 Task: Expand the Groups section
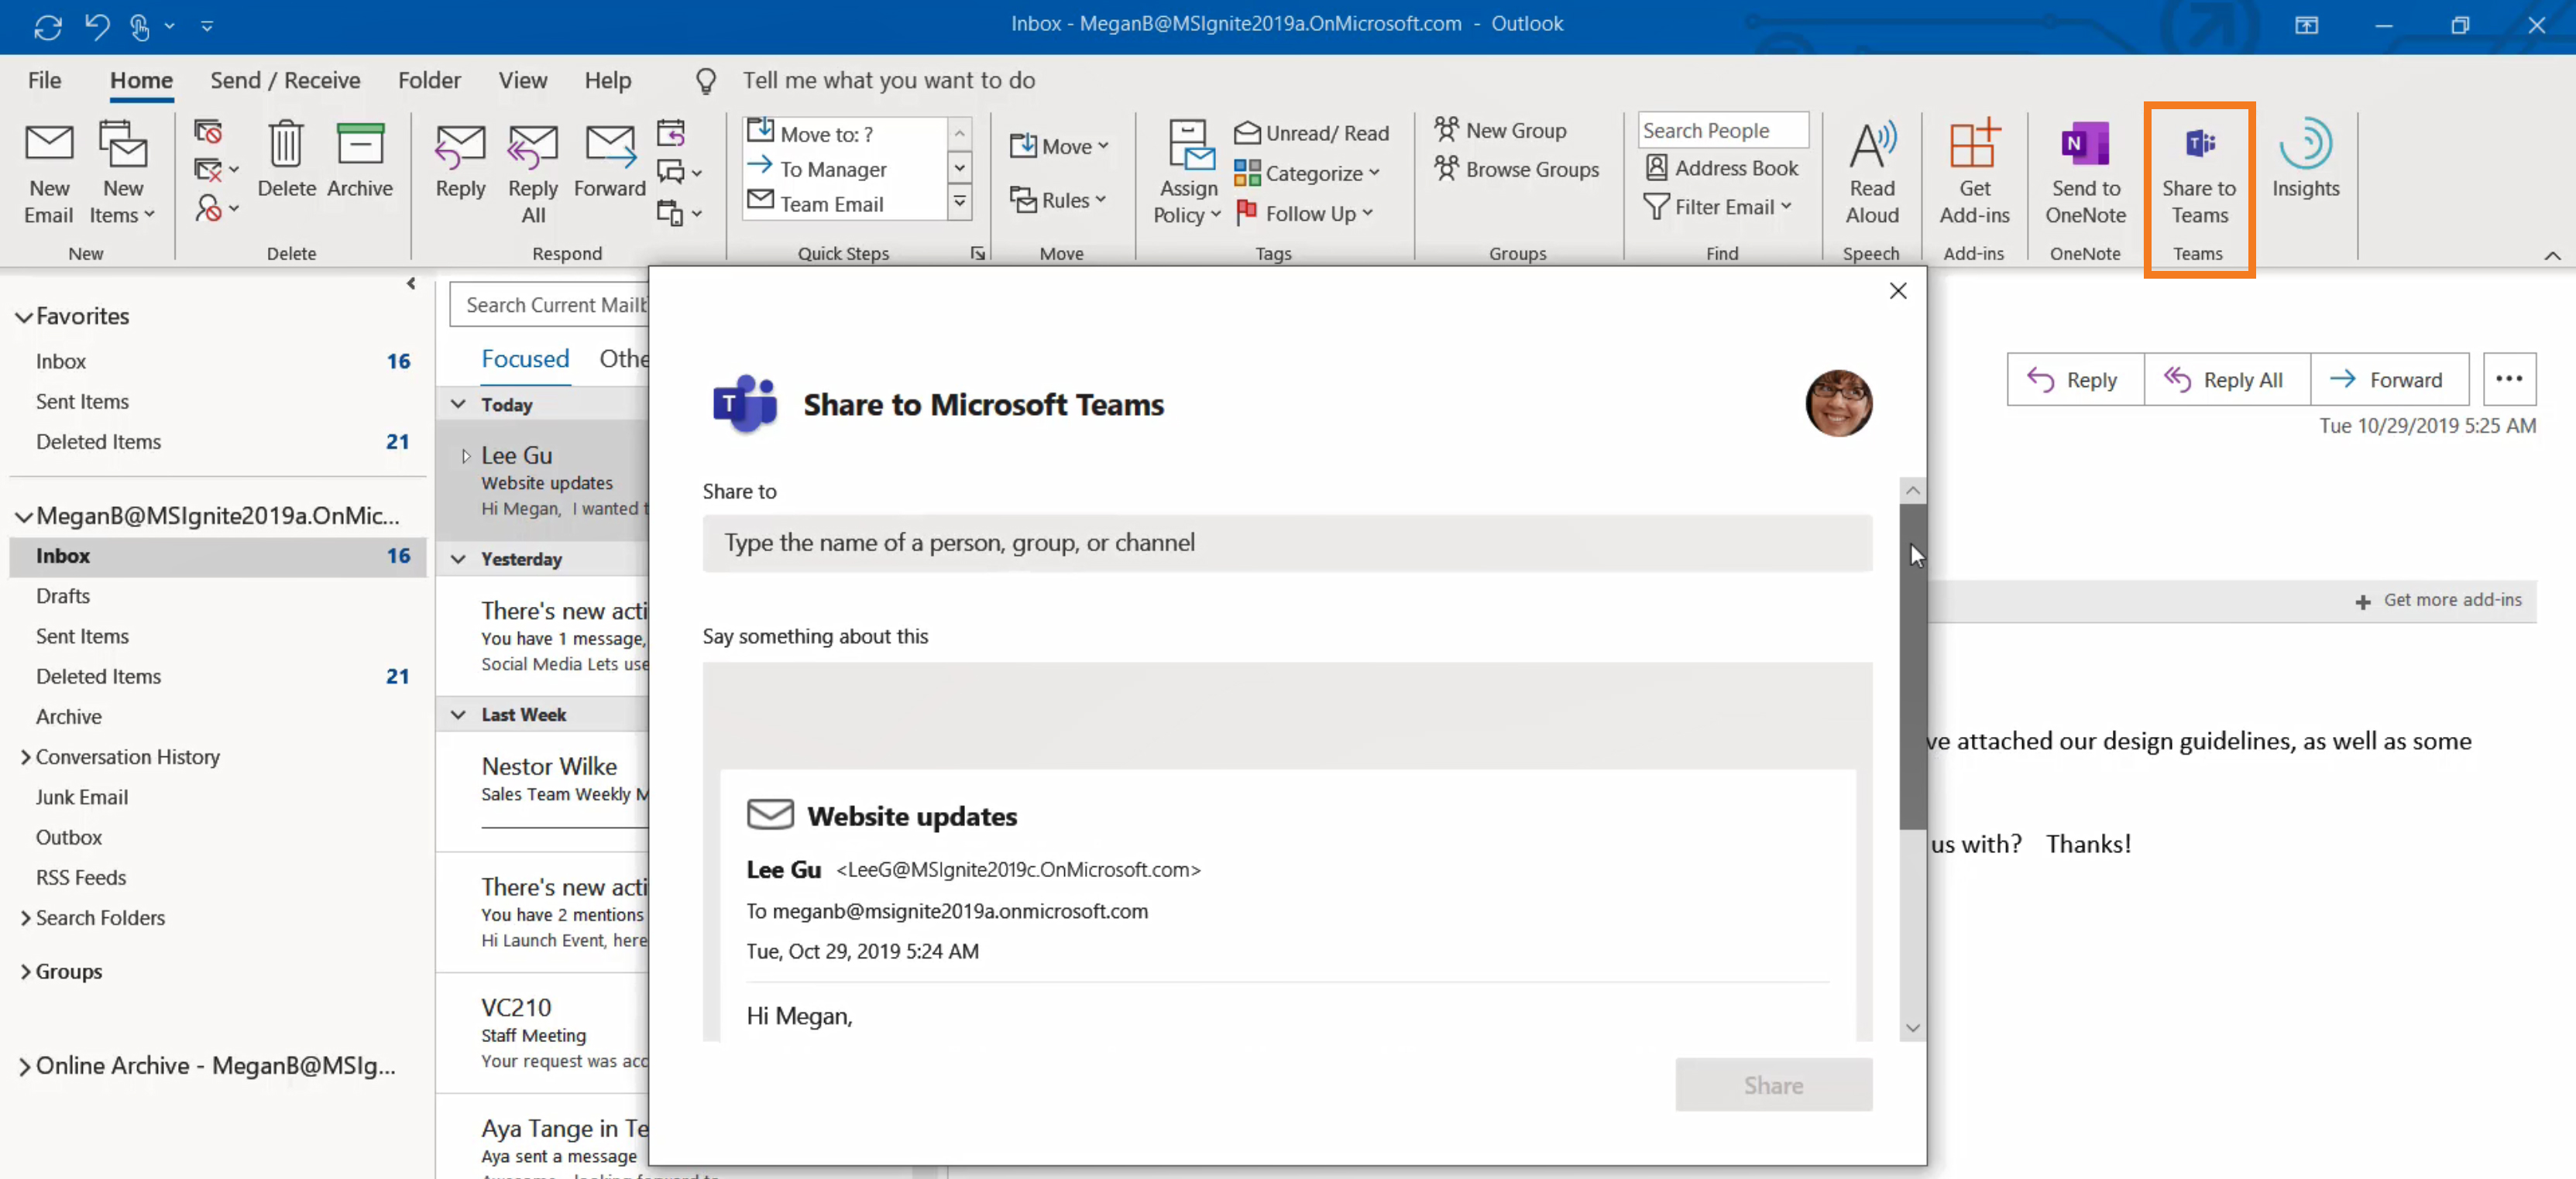click(25, 972)
